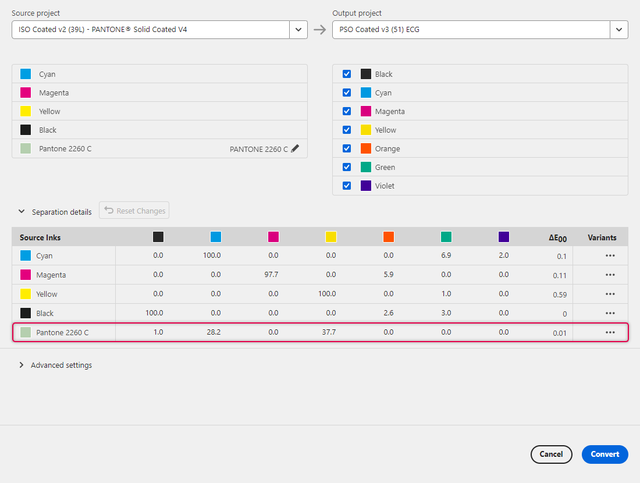The width and height of the screenshot is (640, 483).
Task: Click the Convert button
Action: click(x=605, y=454)
